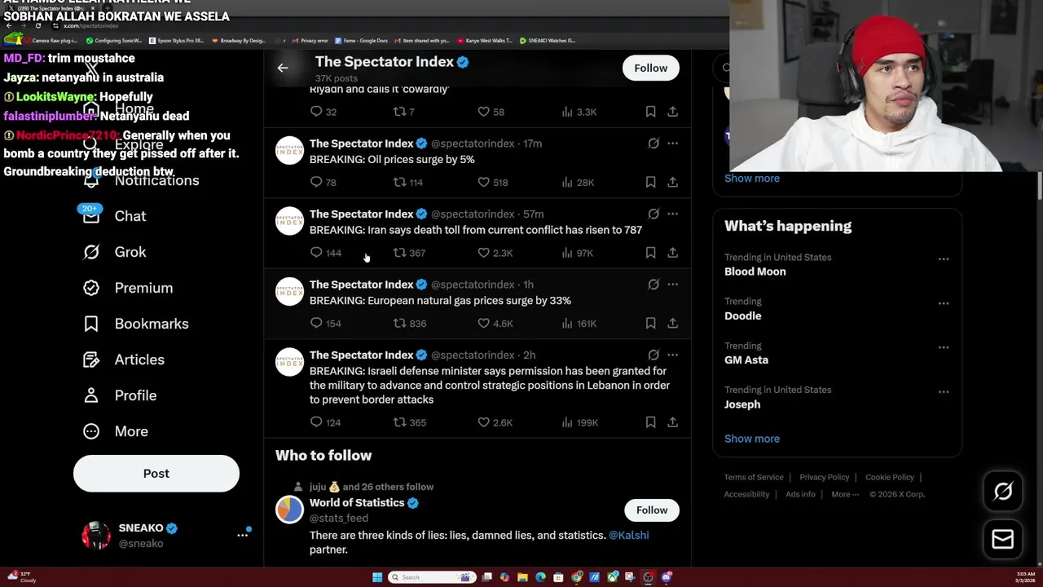The width and height of the screenshot is (1043, 587).
Task: Open Chat in the sidebar
Action: pyautogui.click(x=114, y=216)
